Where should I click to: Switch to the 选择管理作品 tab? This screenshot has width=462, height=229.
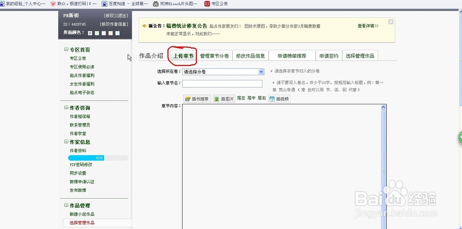click(x=360, y=56)
